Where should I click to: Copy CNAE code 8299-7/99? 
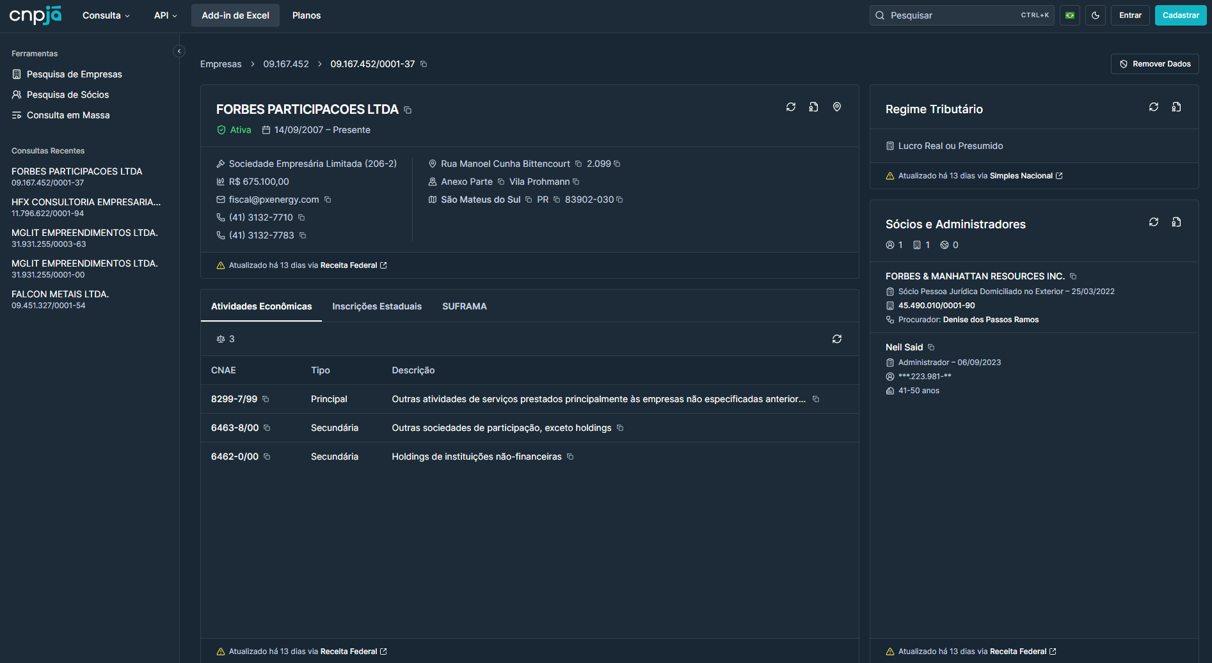coord(266,399)
